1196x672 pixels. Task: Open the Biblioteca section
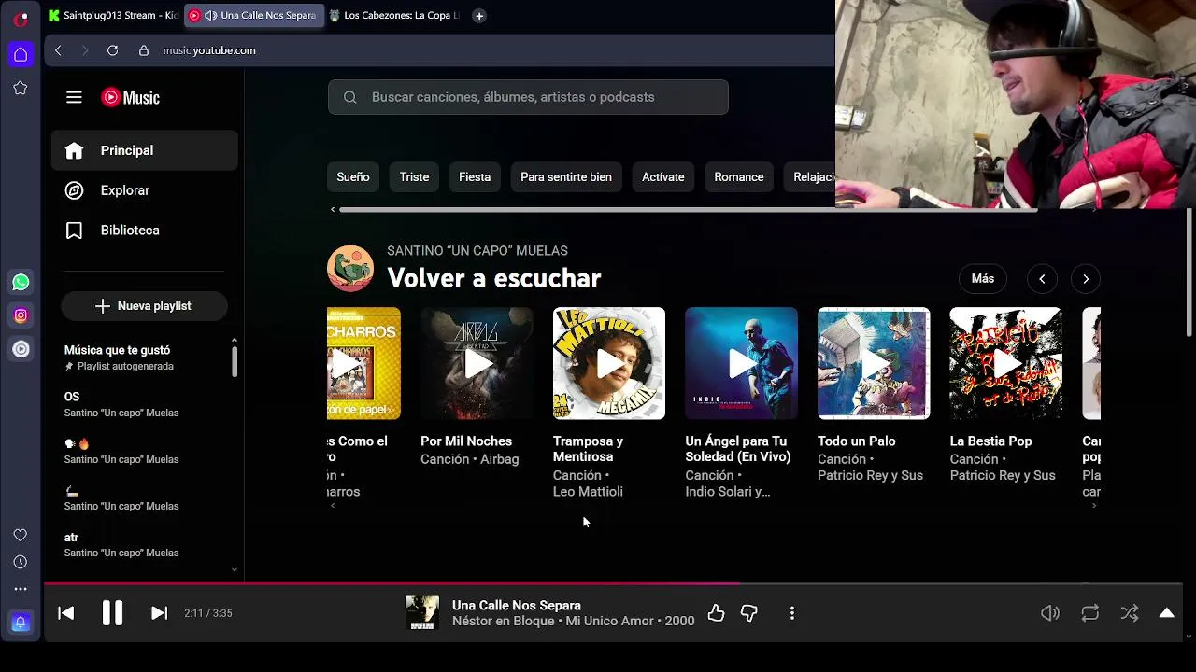[x=145, y=231]
